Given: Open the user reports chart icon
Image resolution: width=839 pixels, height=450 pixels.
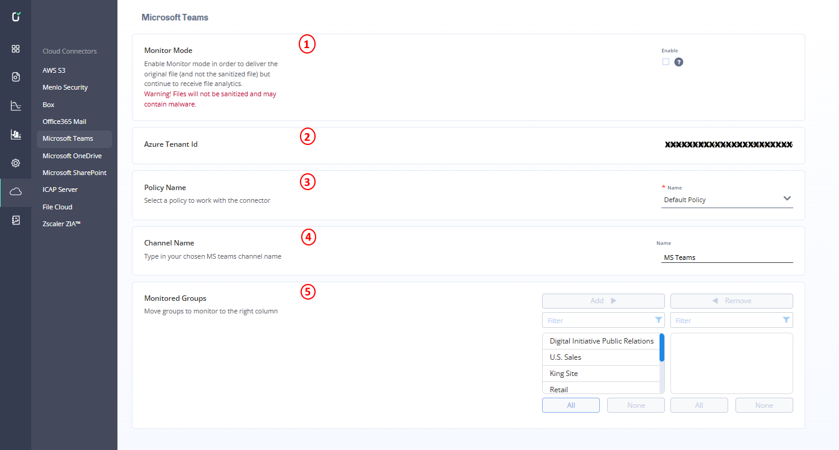Looking at the screenshot, I should pos(16,134).
